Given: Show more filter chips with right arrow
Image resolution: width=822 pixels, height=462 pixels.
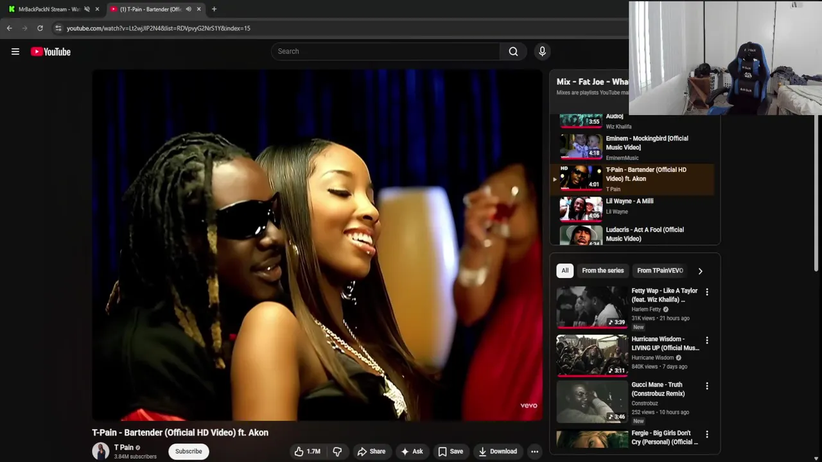Looking at the screenshot, I should (x=701, y=271).
